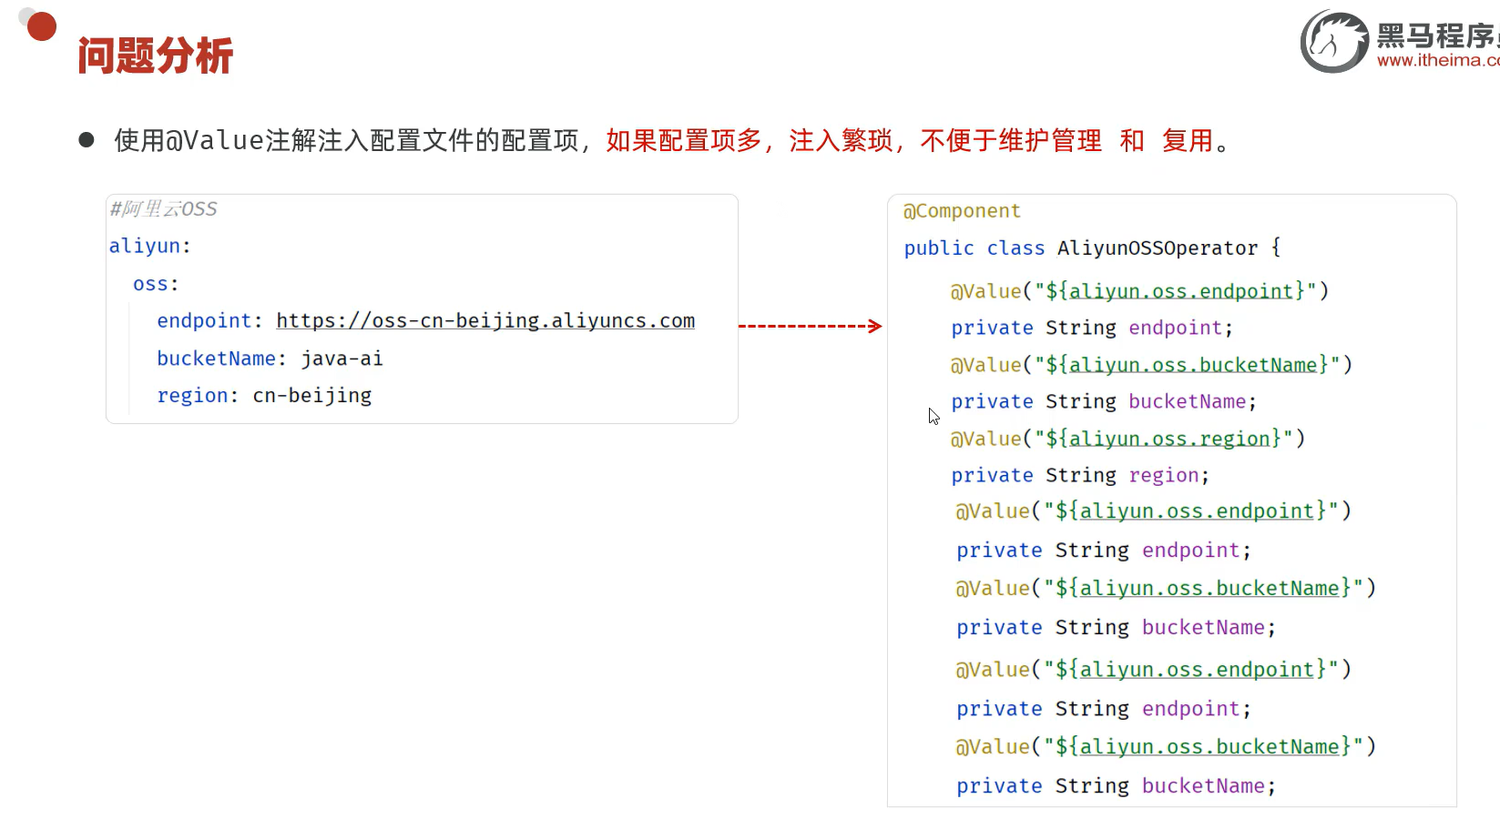Click the @Value aliyun.oss.region line
1500x829 pixels.
tap(1128, 439)
